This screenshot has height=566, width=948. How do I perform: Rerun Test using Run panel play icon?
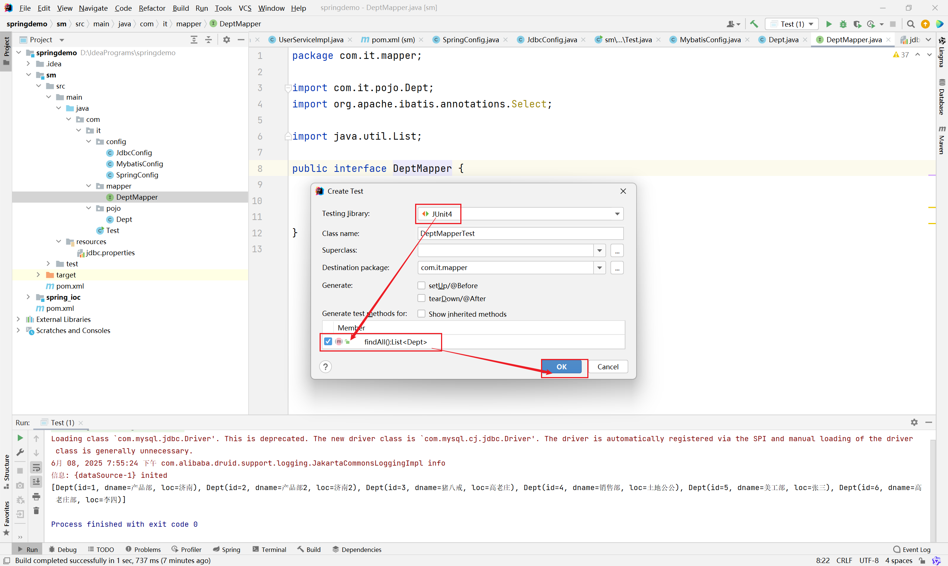[20, 438]
